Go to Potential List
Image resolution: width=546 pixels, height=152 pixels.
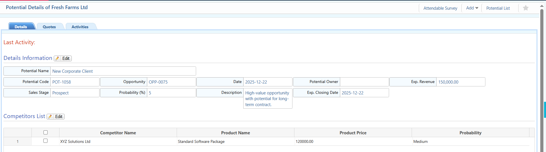tap(498, 8)
